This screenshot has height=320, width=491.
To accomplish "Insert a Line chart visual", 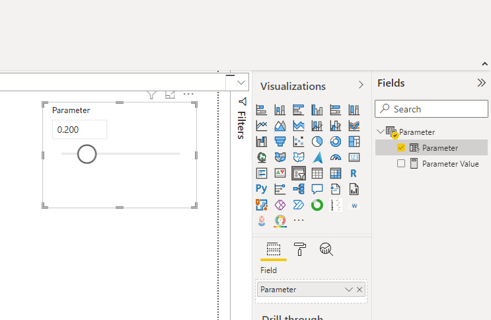I will click(x=262, y=126).
